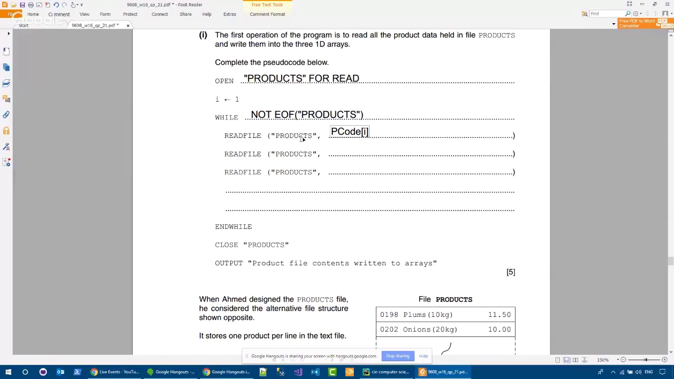Open the Home ribbon tab
The height and width of the screenshot is (379, 674).
[33, 14]
